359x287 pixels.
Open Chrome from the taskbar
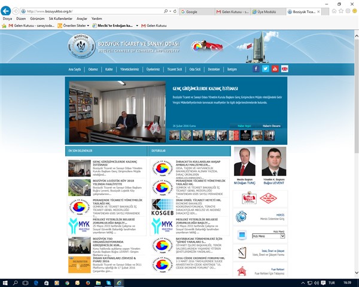[67, 283]
